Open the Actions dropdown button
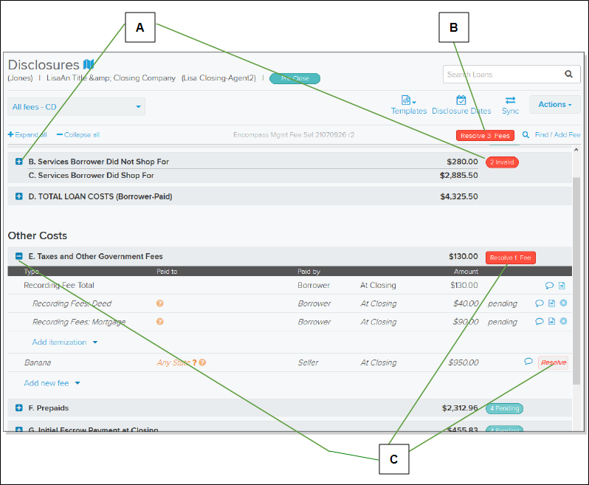Image resolution: width=589 pixels, height=485 pixels. pyautogui.click(x=555, y=104)
